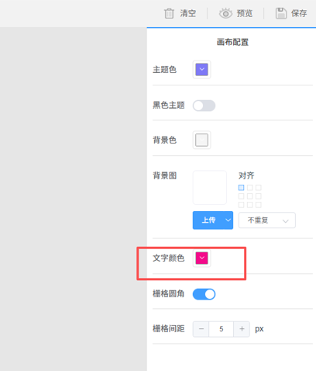316x371 pixels.
Task: Open the 背景色 color picker
Action: [201, 140]
